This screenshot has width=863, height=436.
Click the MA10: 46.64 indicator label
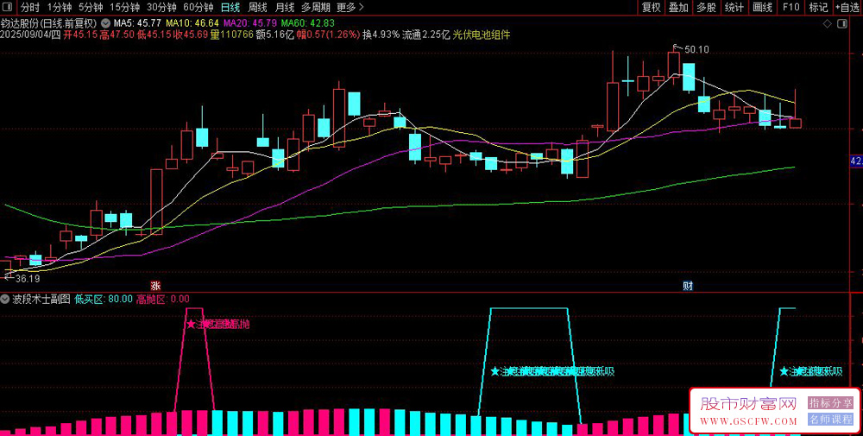(192, 23)
